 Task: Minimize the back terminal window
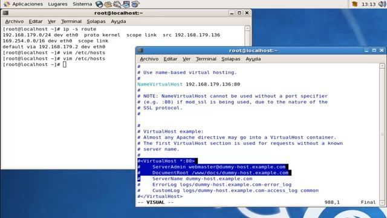[232, 13]
